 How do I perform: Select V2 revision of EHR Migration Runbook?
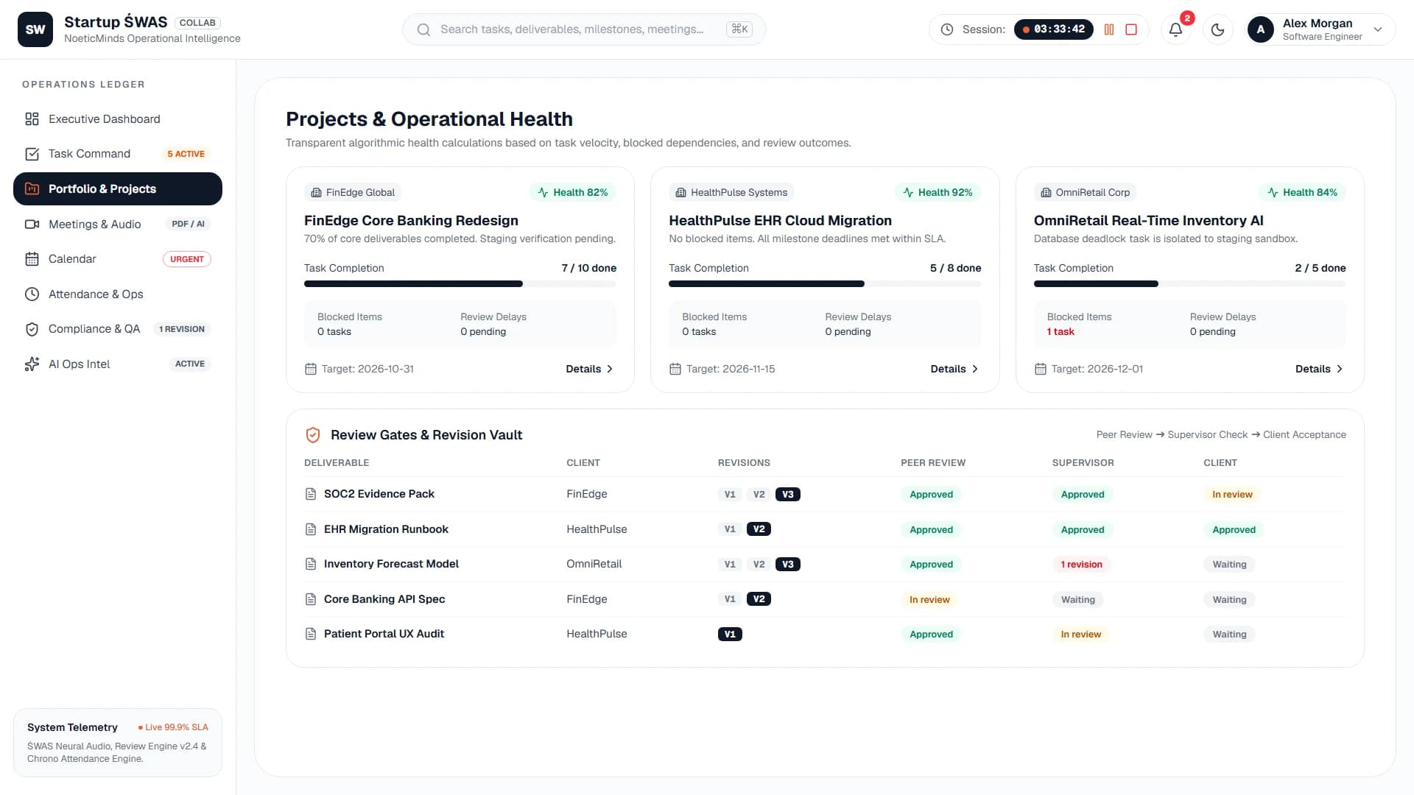[759, 529]
